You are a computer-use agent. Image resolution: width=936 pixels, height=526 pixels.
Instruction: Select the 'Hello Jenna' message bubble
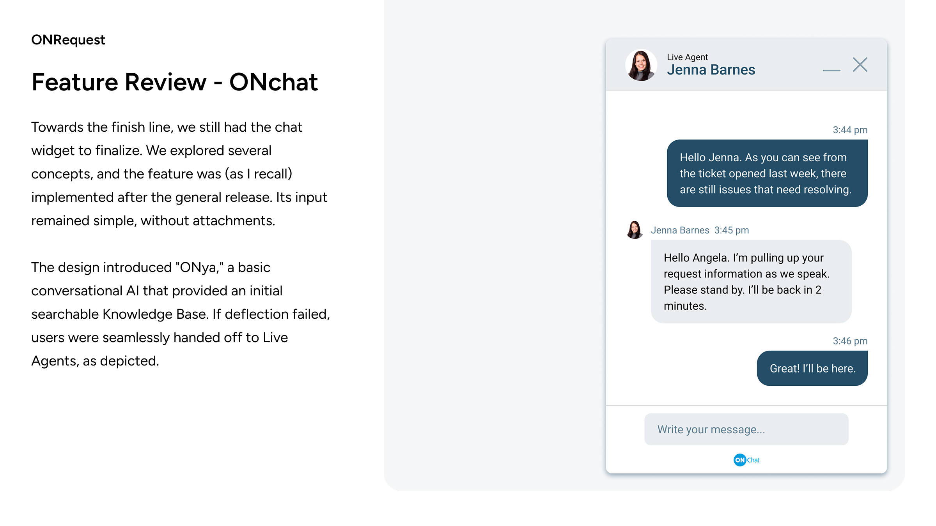[767, 173]
